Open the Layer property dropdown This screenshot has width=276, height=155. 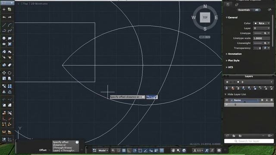click(x=262, y=28)
